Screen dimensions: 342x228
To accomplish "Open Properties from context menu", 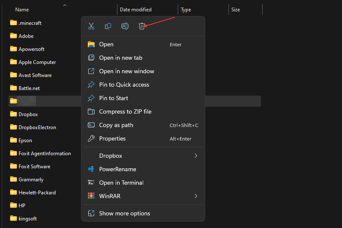I will 143,139.
